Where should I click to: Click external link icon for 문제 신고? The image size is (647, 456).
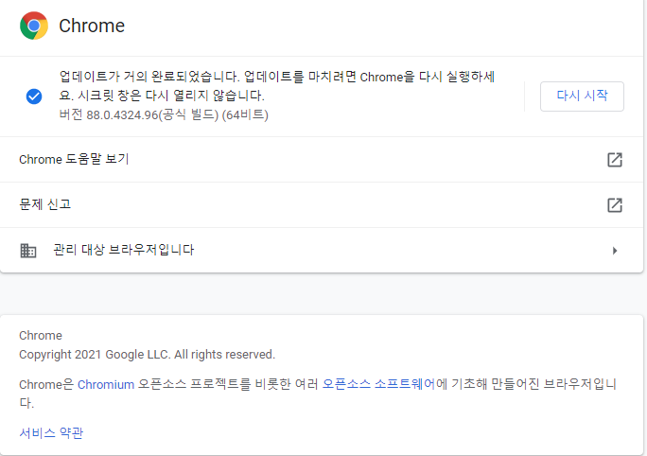[615, 205]
